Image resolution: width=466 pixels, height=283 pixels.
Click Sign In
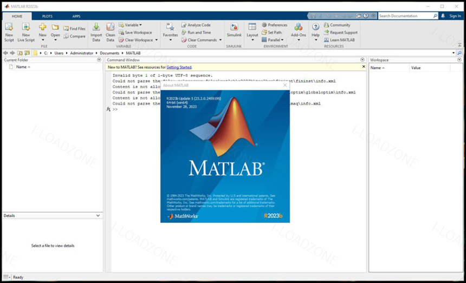tap(455, 16)
